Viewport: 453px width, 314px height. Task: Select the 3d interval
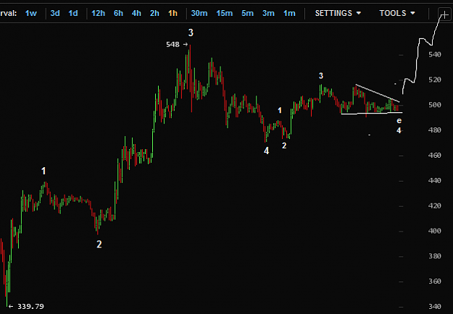coord(55,13)
